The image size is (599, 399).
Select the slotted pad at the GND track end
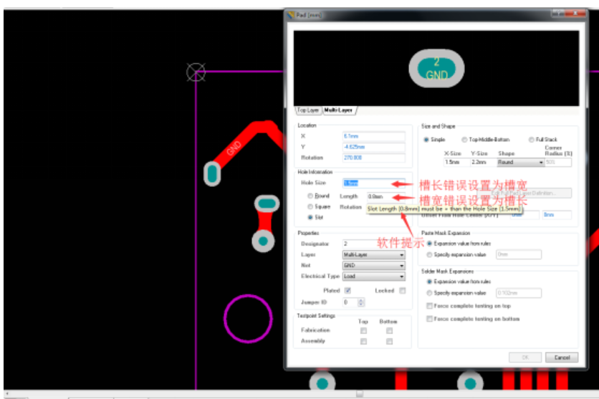click(x=212, y=174)
